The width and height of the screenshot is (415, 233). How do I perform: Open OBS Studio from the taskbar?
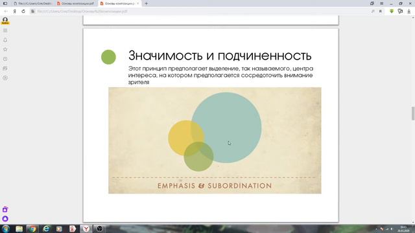[x=99, y=228]
